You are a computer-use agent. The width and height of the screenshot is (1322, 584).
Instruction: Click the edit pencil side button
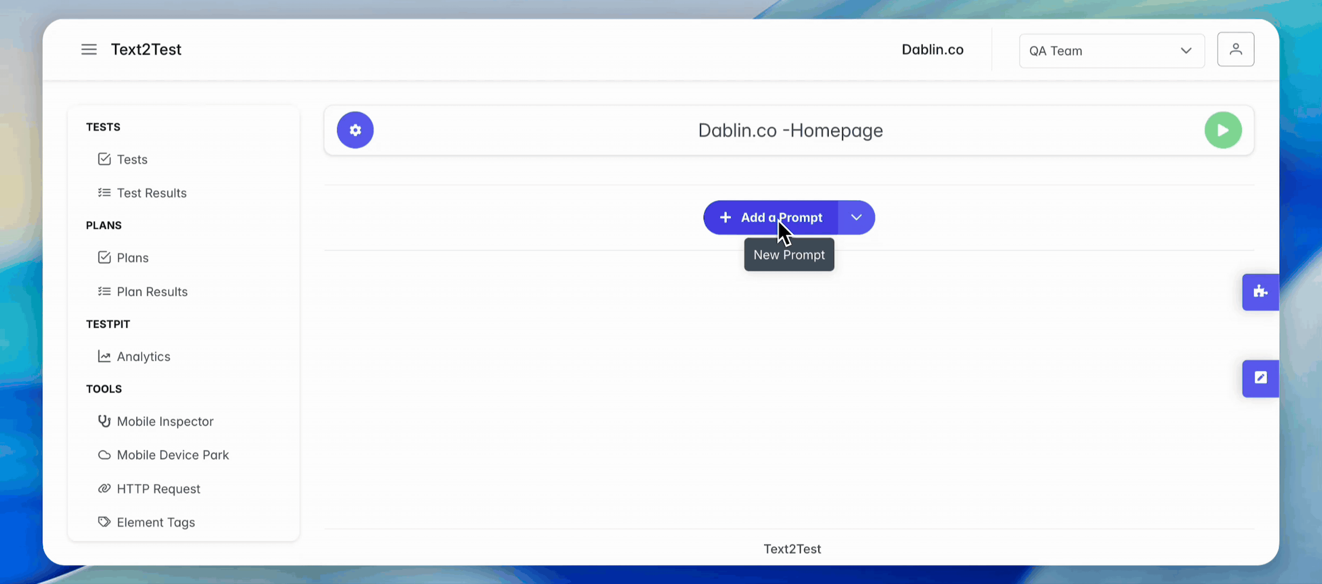click(x=1260, y=378)
